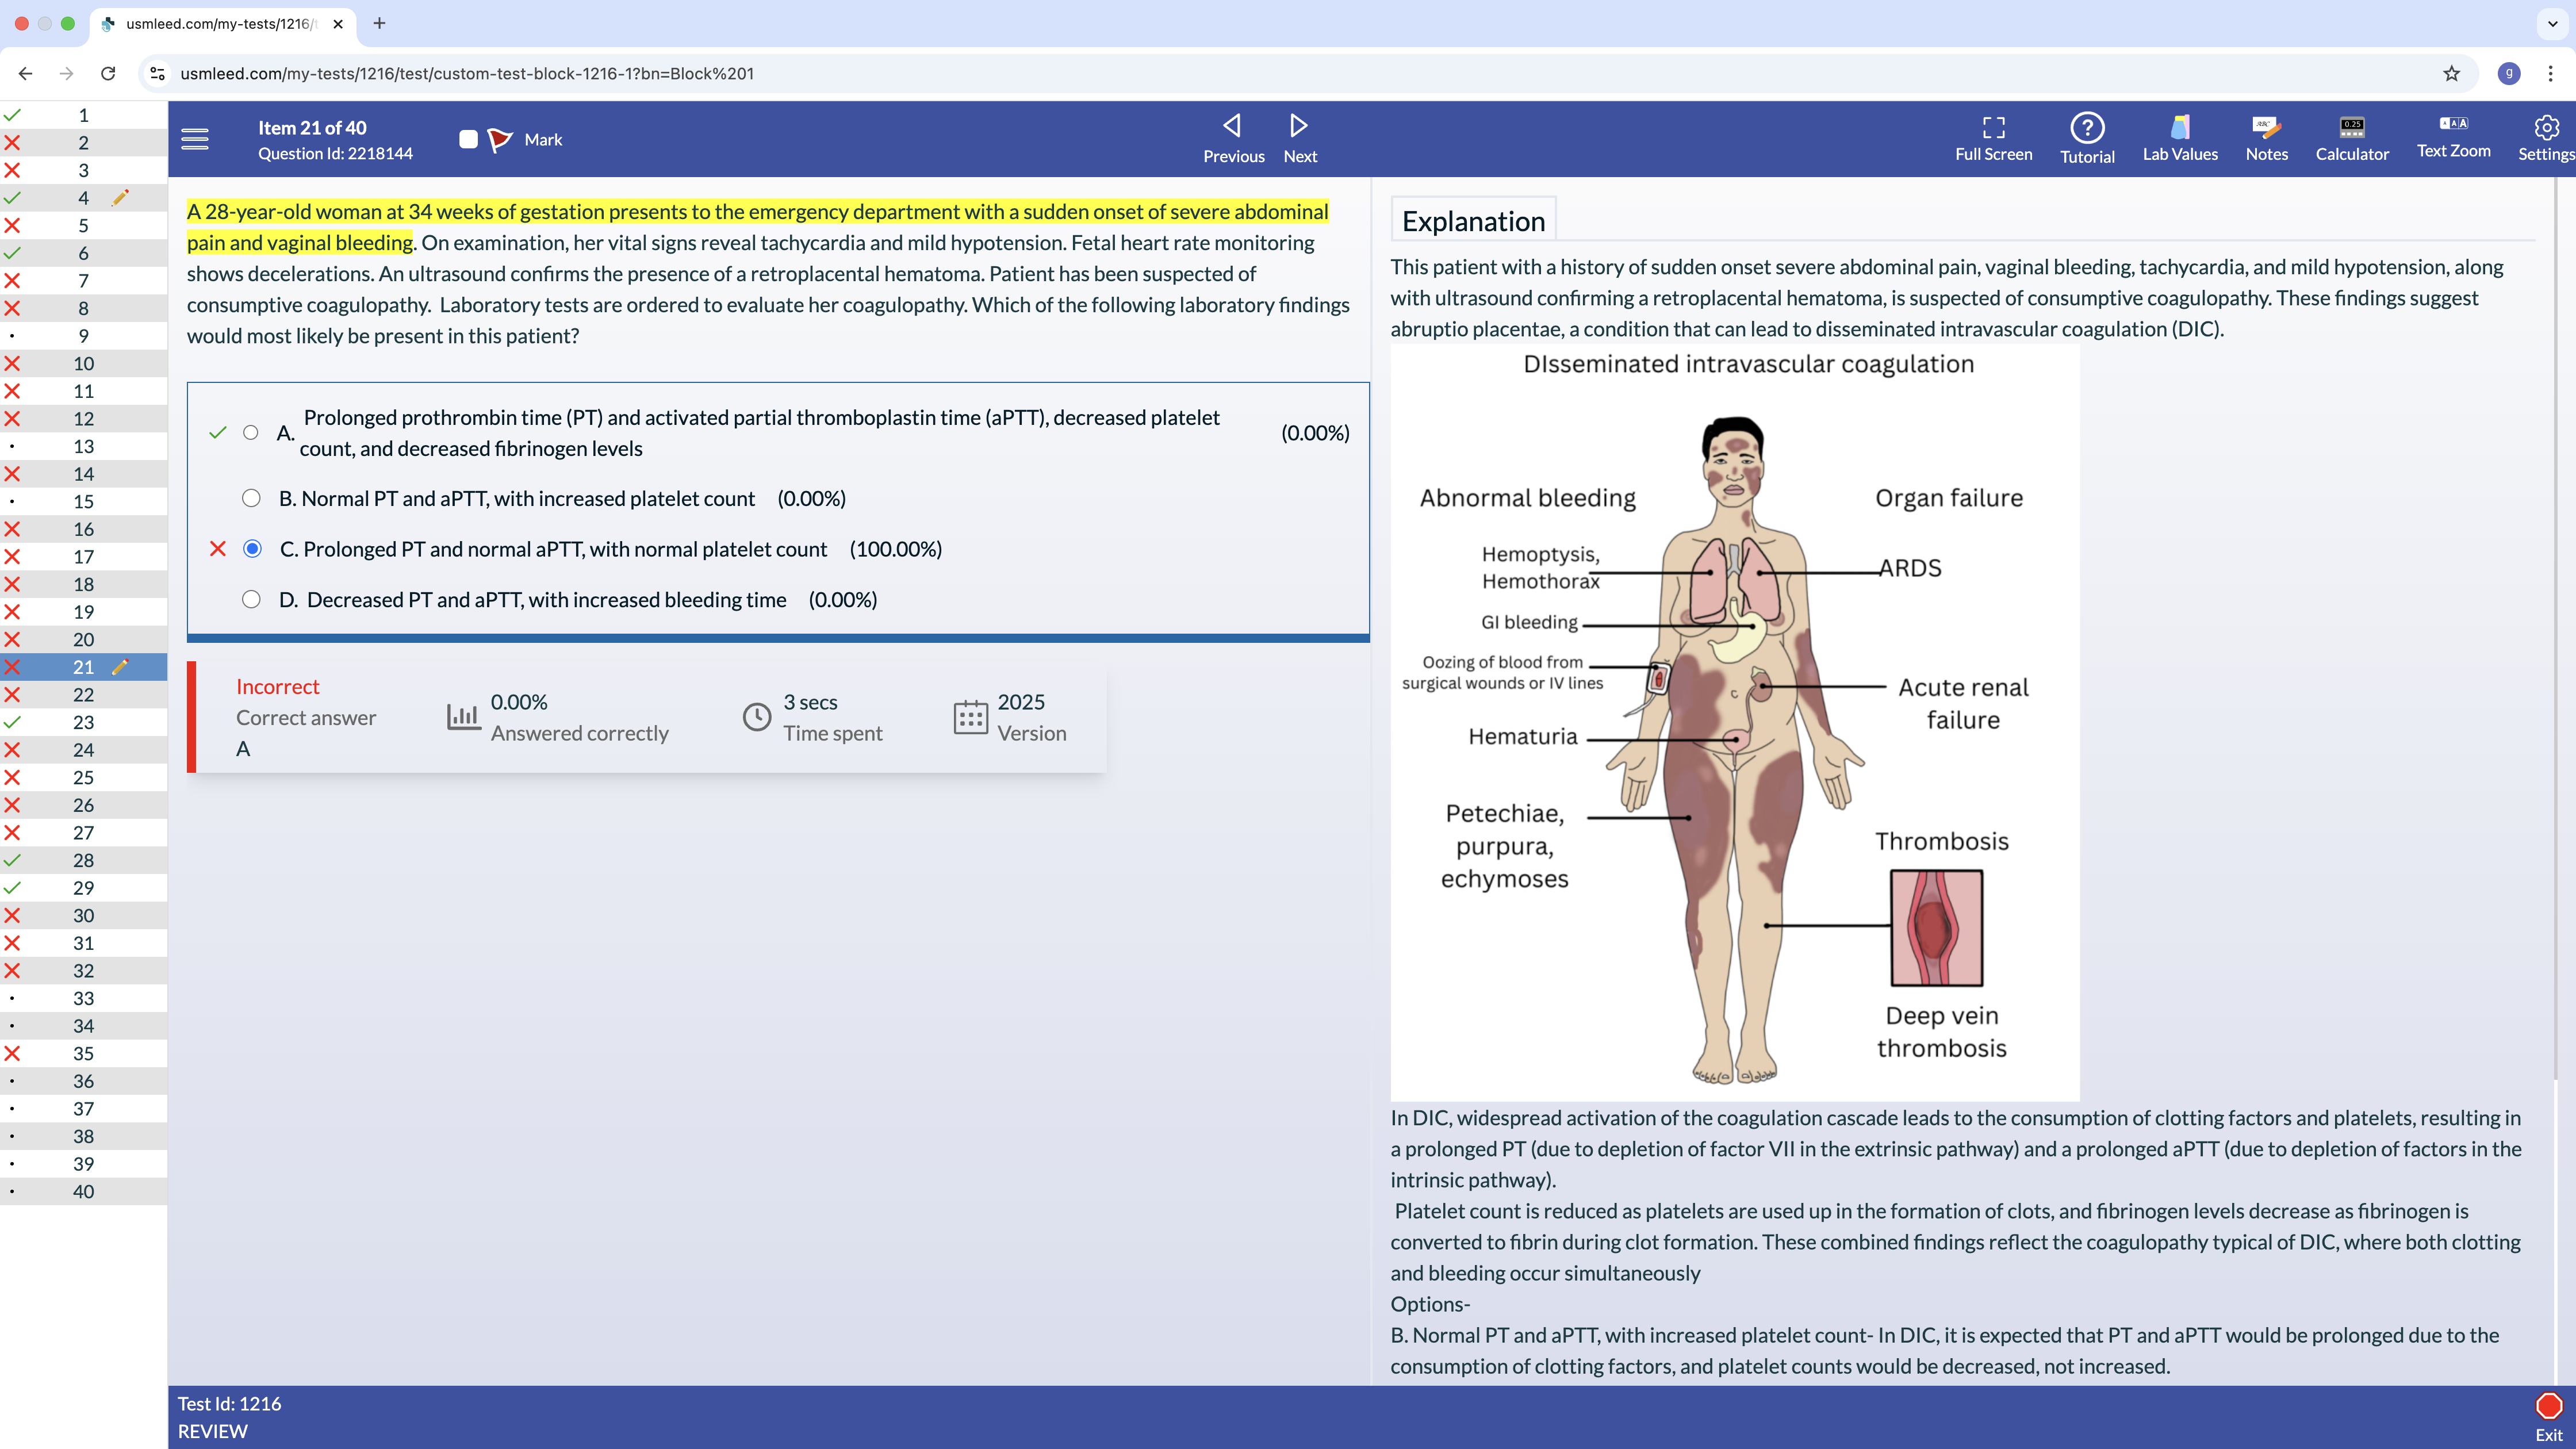Click the version calendar icon

click(x=970, y=717)
